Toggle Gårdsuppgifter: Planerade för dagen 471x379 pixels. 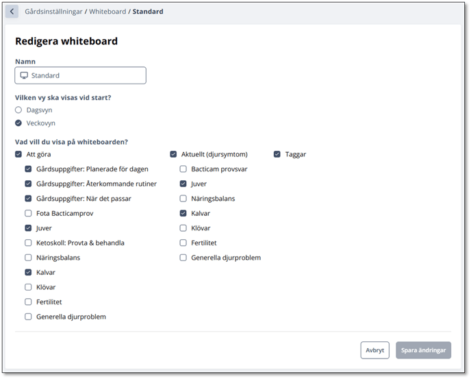[x=28, y=169]
